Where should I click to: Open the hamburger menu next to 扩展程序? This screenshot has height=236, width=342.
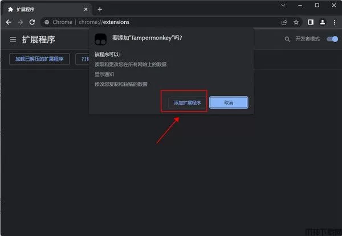coord(13,39)
